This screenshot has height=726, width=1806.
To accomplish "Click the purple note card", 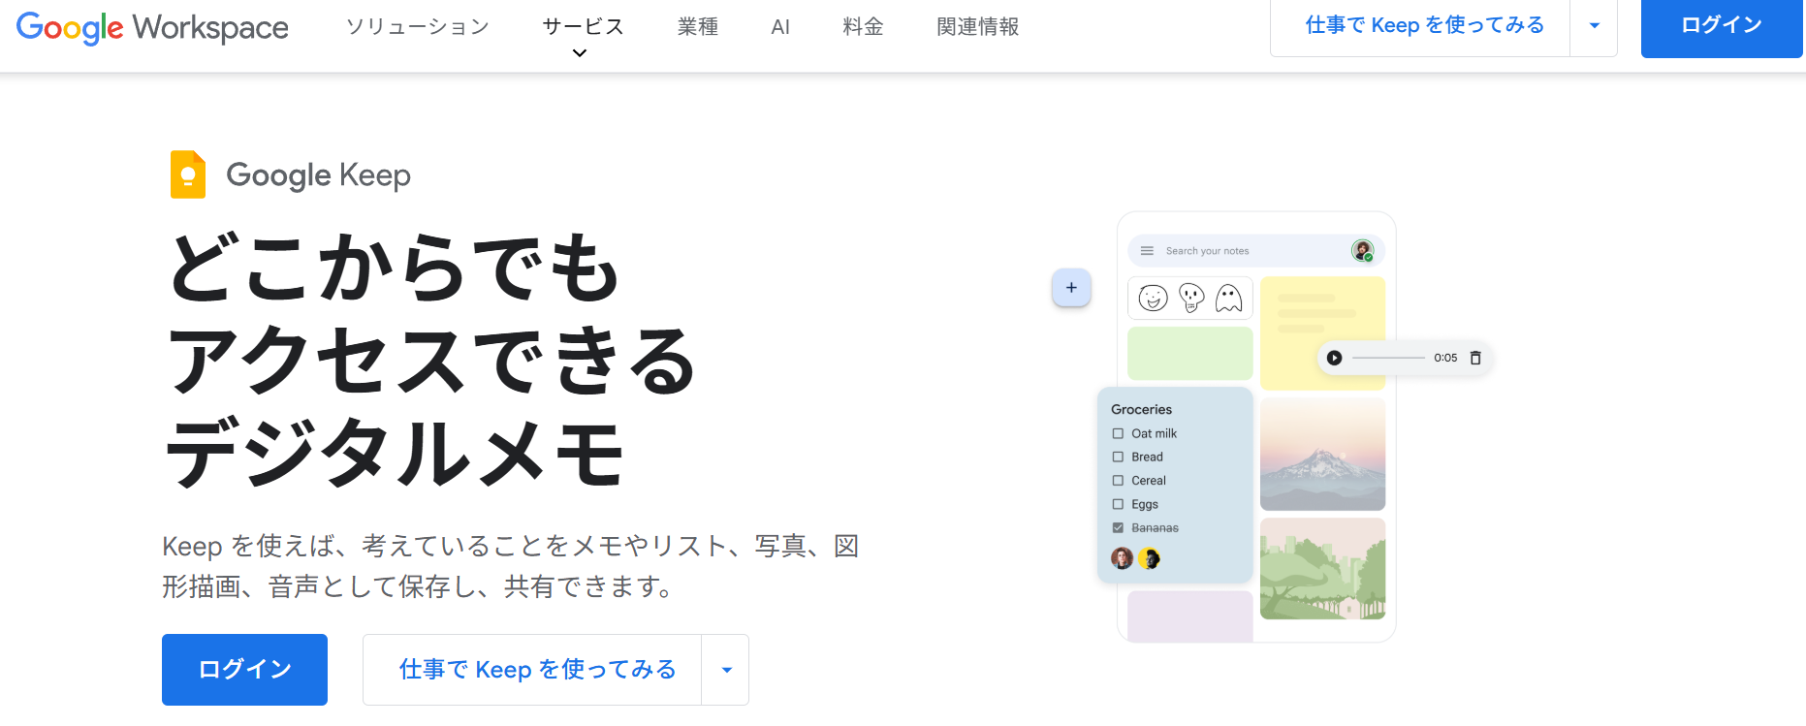I will click(1190, 616).
